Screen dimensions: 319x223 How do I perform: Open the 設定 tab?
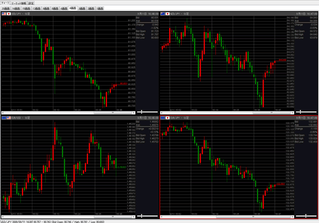point(31,3)
